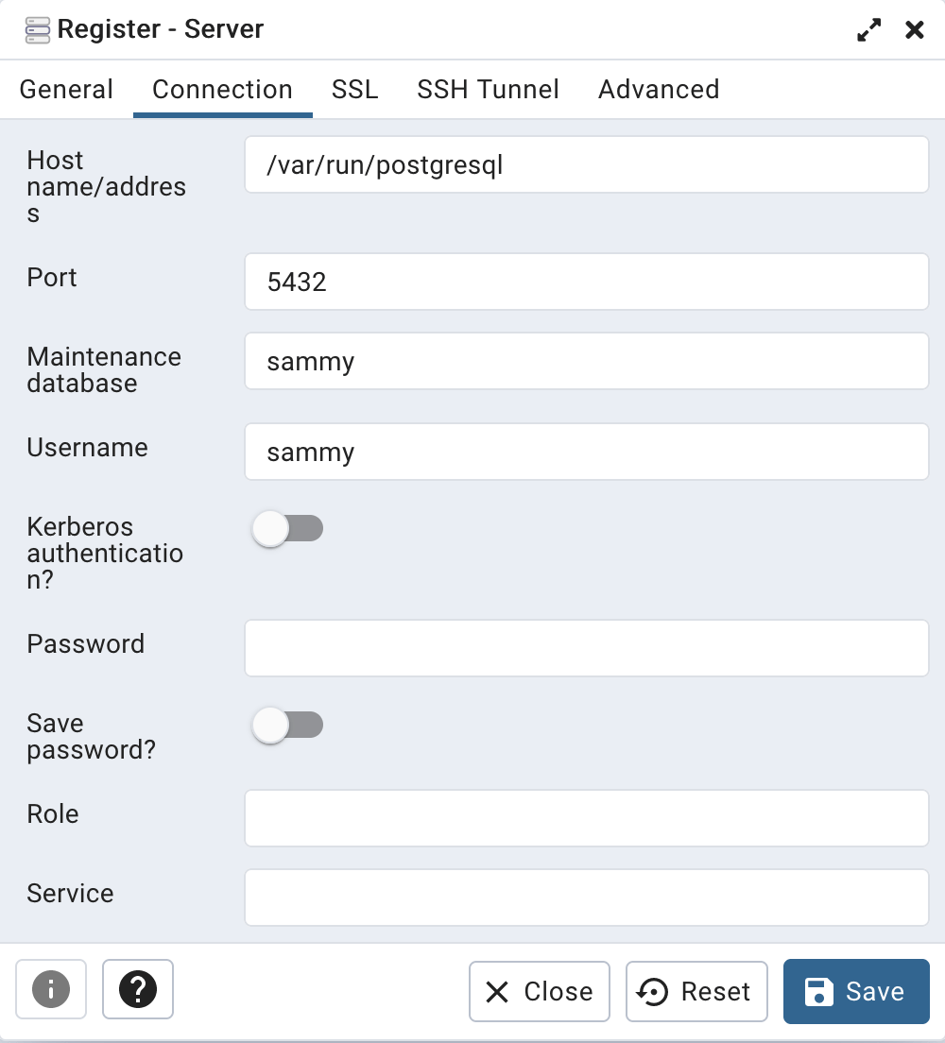
Task: Click inside the Password field
Action: point(586,648)
